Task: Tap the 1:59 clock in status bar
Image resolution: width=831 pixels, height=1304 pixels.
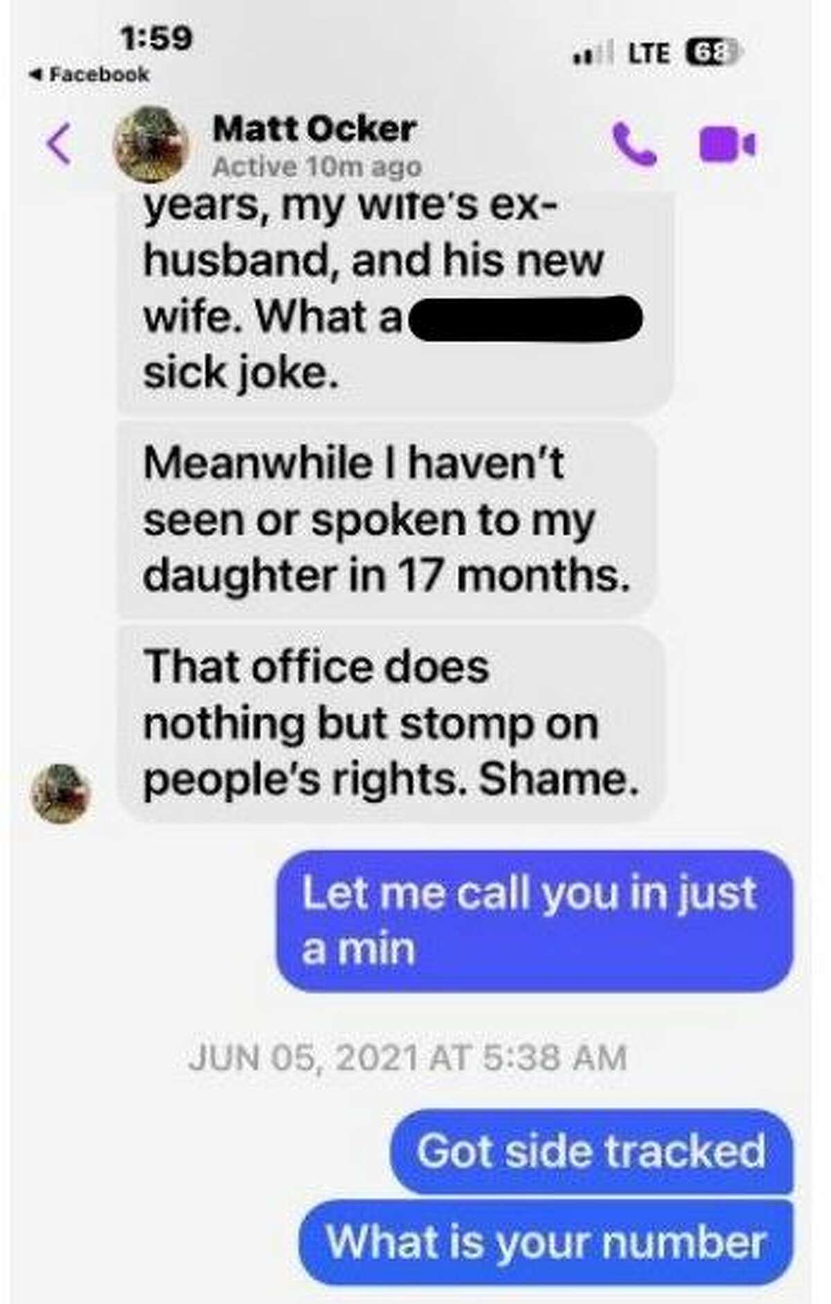Action: click(x=157, y=38)
